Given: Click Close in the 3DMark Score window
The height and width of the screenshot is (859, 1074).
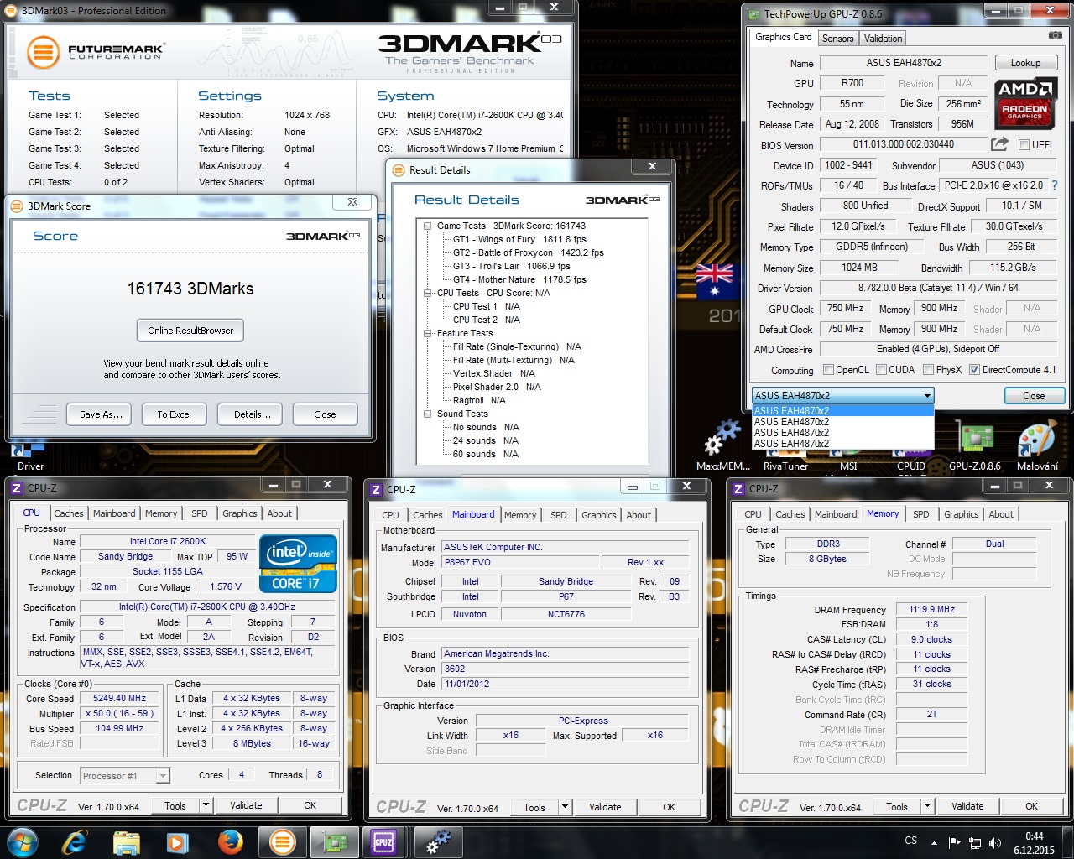Looking at the screenshot, I should click(x=325, y=414).
